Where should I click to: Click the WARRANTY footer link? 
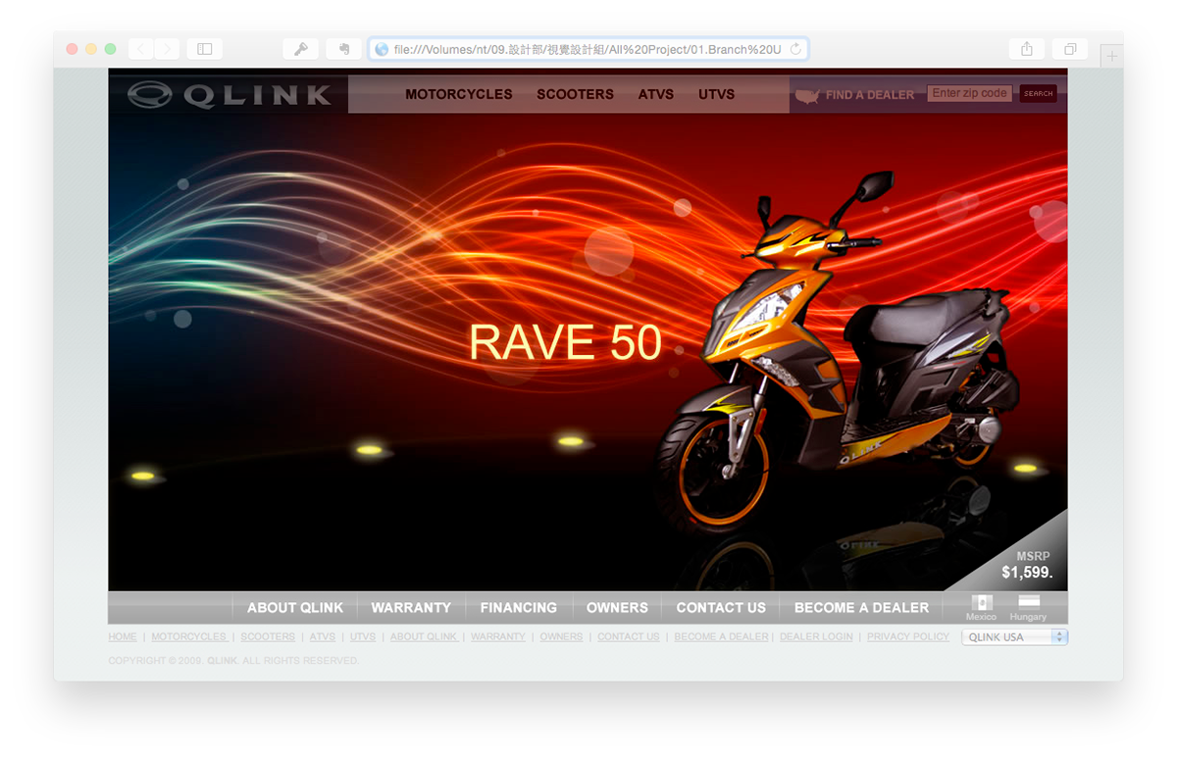tap(498, 636)
